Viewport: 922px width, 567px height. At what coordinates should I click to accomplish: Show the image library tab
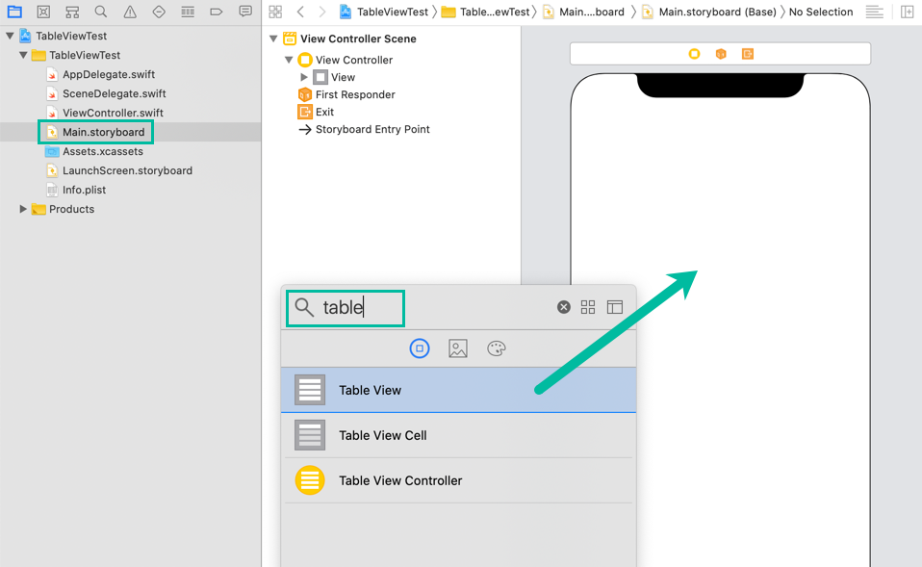coord(458,348)
